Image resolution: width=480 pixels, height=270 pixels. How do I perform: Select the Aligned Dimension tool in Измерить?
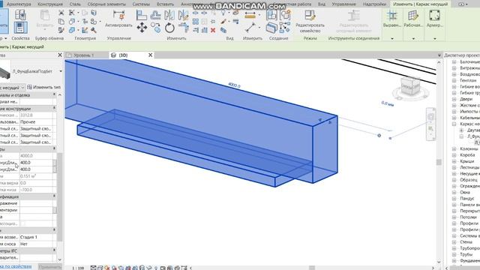(x=250, y=15)
